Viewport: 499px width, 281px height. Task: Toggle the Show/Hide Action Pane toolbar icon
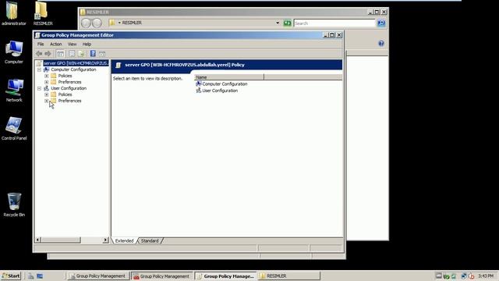click(102, 54)
